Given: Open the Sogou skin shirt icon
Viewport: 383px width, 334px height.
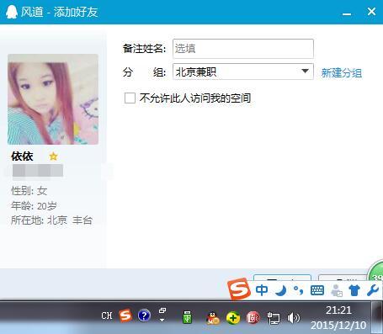Looking at the screenshot, I should [x=354, y=290].
